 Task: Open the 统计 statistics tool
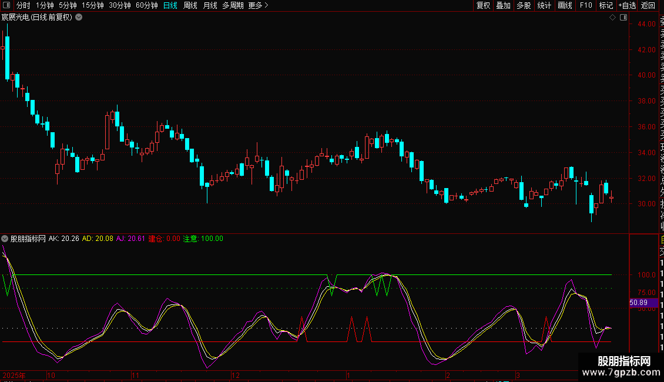[544, 5]
